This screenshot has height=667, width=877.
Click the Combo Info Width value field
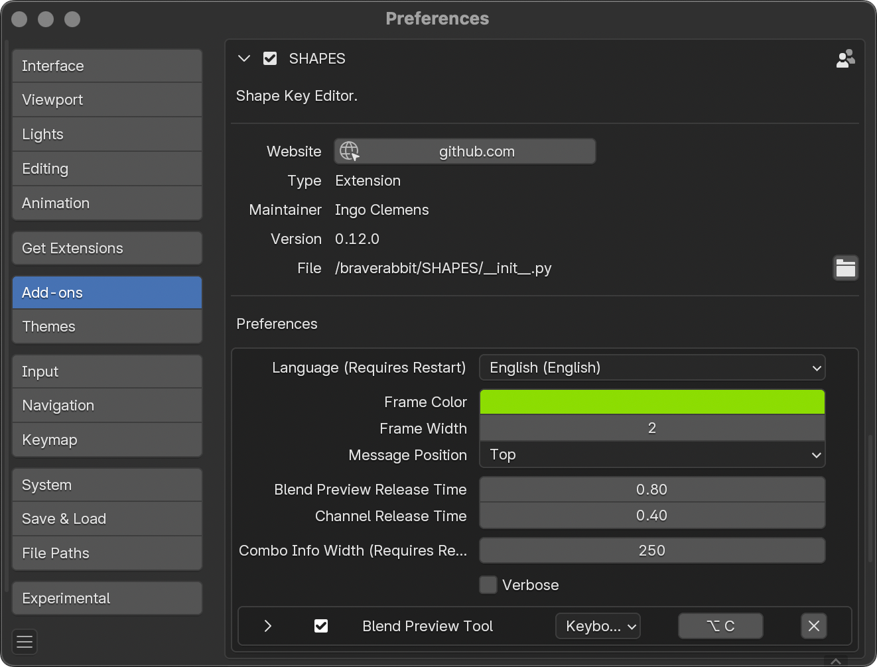click(652, 550)
